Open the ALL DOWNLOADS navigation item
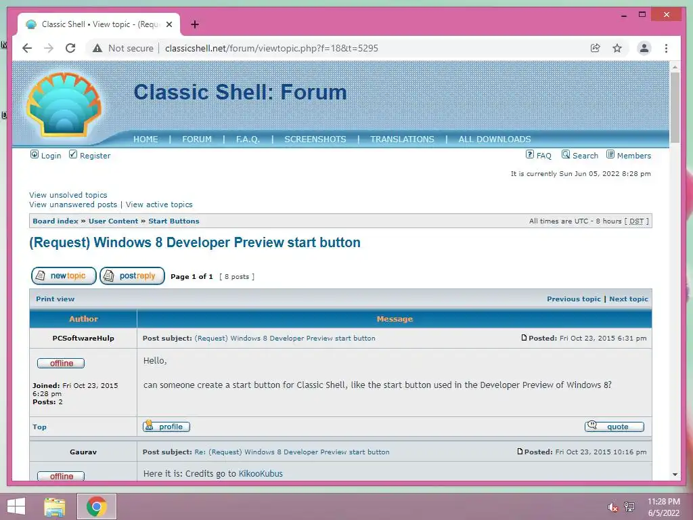This screenshot has width=693, height=520. coord(495,139)
